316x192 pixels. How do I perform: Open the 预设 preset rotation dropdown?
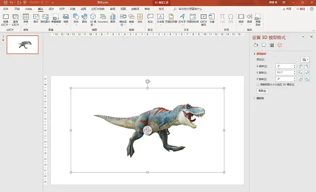(305, 59)
